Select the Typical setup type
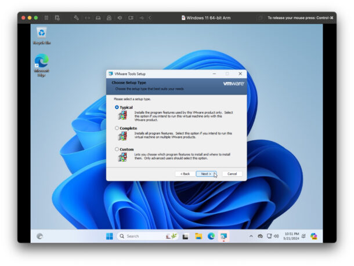 coord(117,107)
